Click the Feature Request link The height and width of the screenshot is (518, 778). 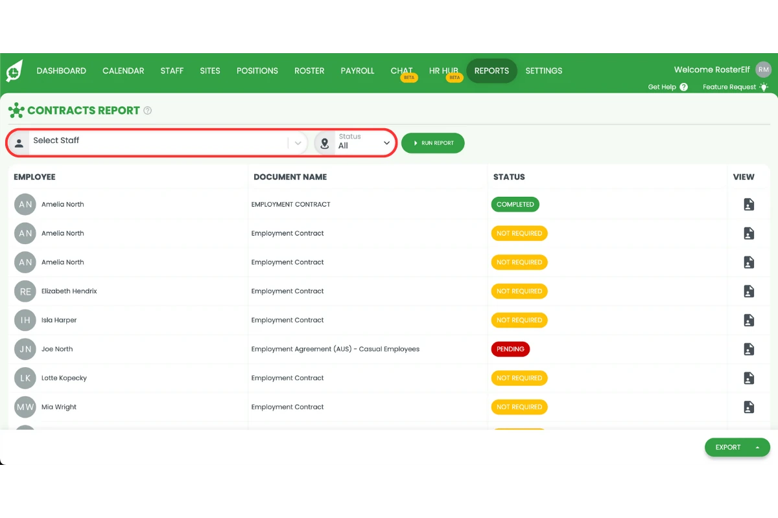point(729,87)
